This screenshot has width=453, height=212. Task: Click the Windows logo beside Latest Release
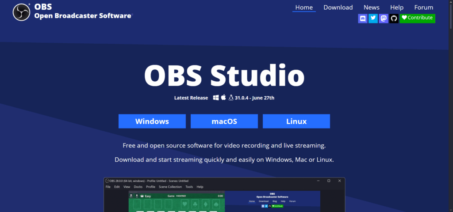tap(216, 98)
